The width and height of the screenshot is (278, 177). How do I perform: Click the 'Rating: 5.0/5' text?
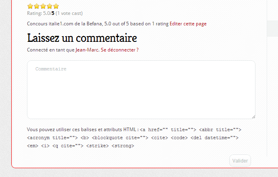(40, 13)
